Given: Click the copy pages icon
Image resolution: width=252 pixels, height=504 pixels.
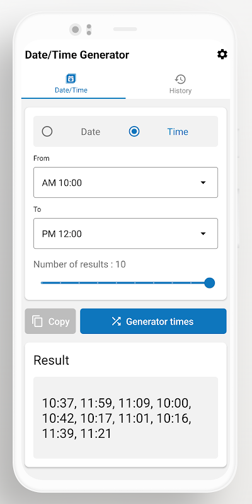Looking at the screenshot, I should point(37,321).
